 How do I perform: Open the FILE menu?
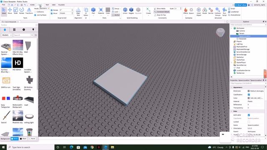[x=3, y=5]
